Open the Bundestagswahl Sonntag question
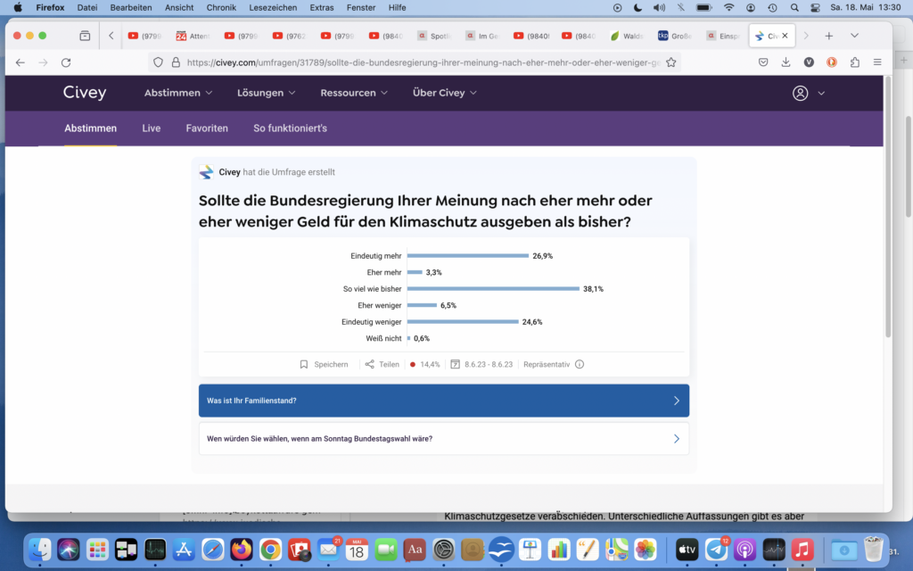913x571 pixels. (x=443, y=439)
